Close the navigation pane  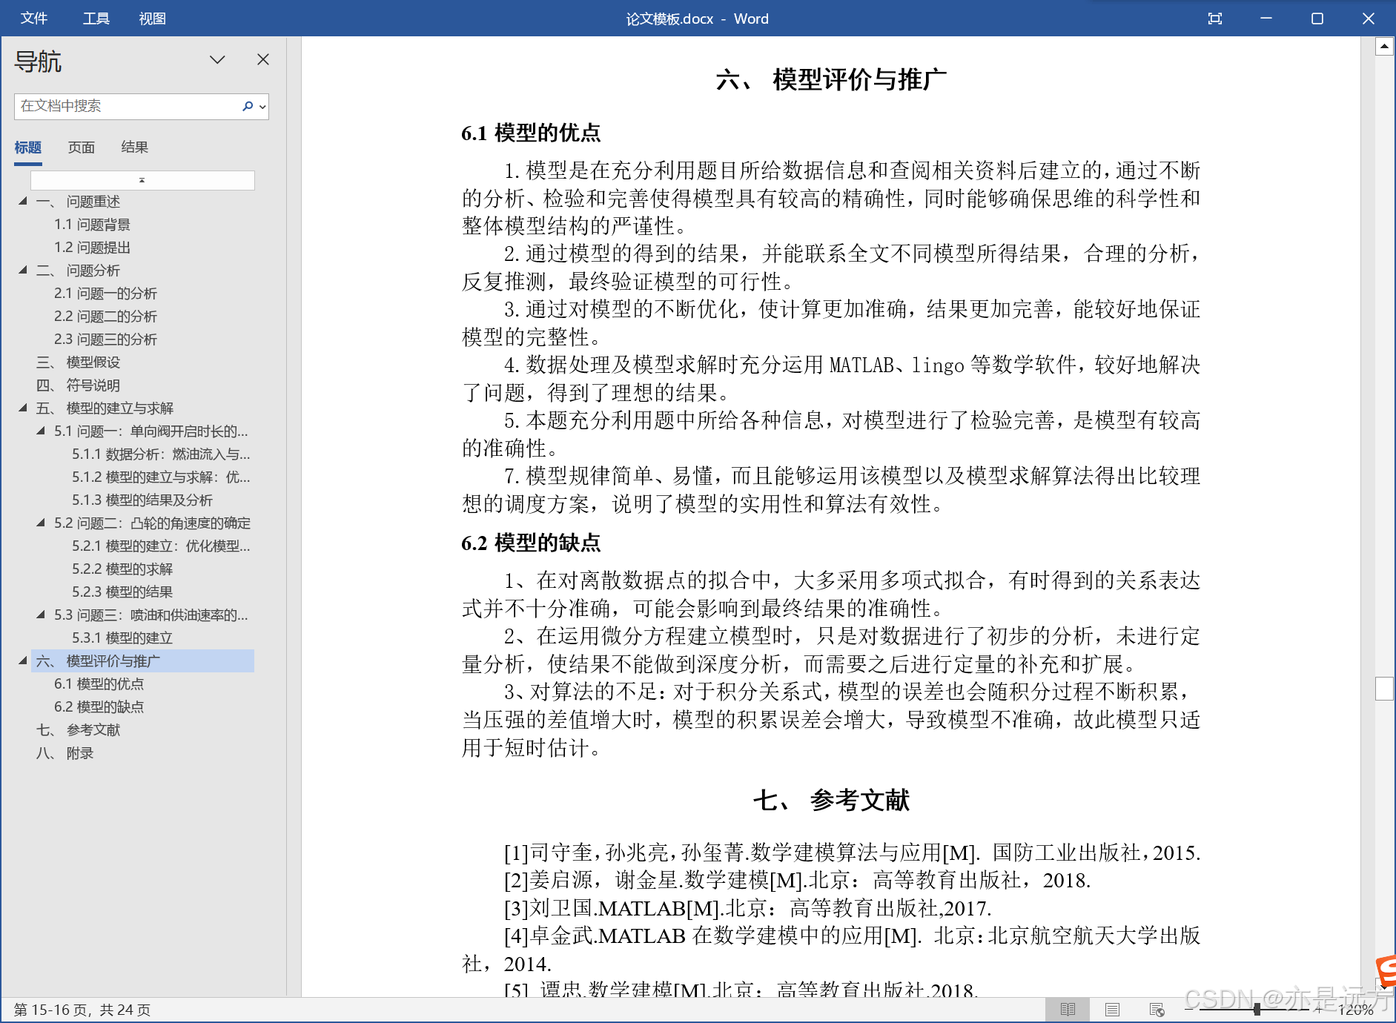point(263,59)
